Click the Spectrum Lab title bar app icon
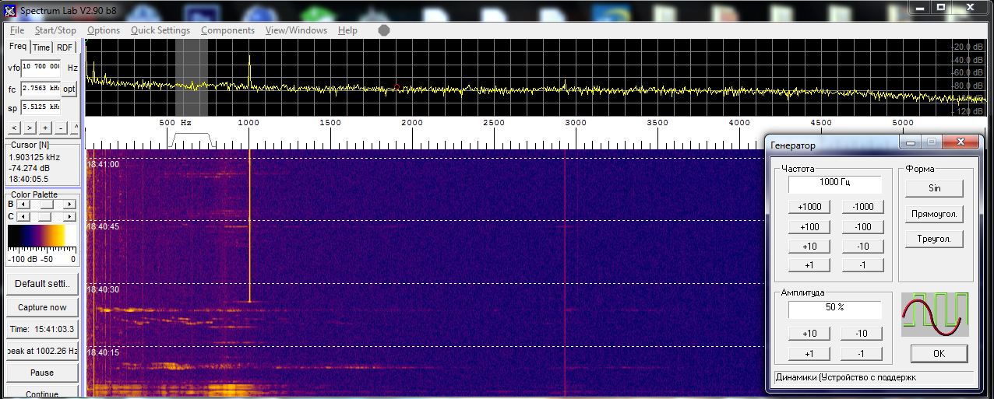 click(x=9, y=11)
